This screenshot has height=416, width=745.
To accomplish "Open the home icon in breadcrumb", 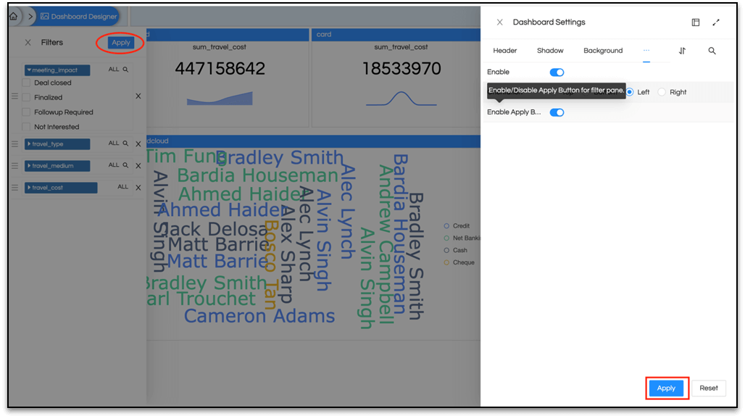I will [14, 17].
